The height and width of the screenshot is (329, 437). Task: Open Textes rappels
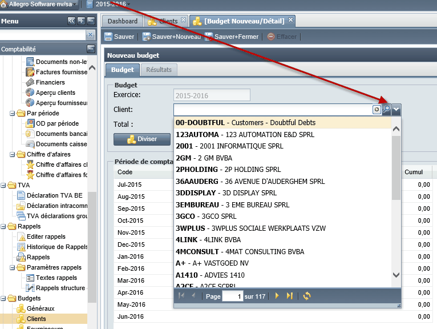point(51,278)
